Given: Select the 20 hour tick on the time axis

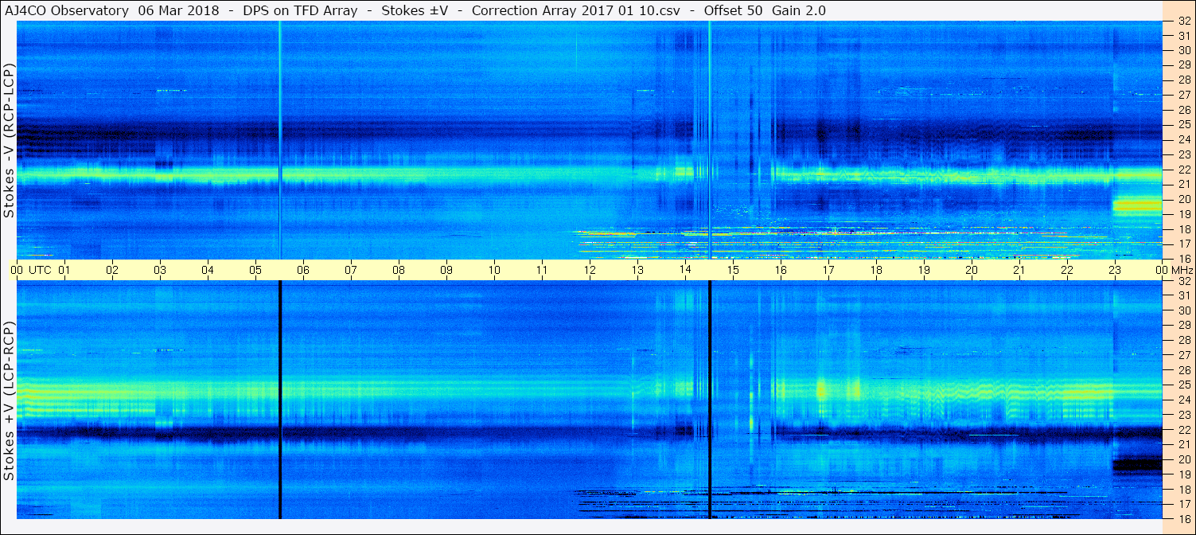Looking at the screenshot, I should pos(972,270).
